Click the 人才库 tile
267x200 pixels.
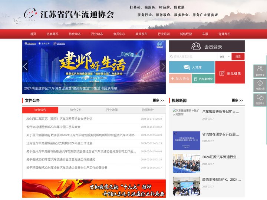(192, 67)
